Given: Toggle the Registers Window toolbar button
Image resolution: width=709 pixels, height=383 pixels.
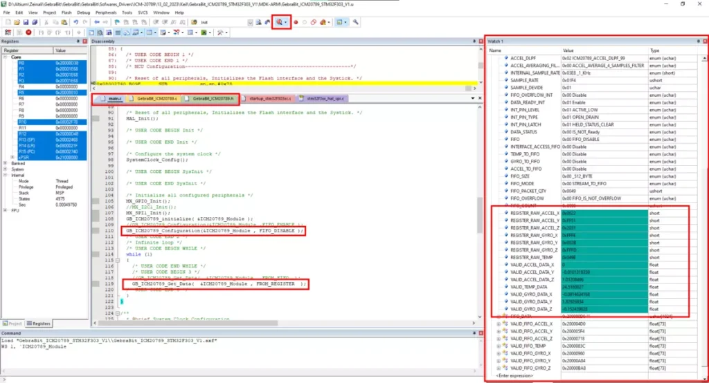Looking at the screenshot, I should click(x=118, y=32).
